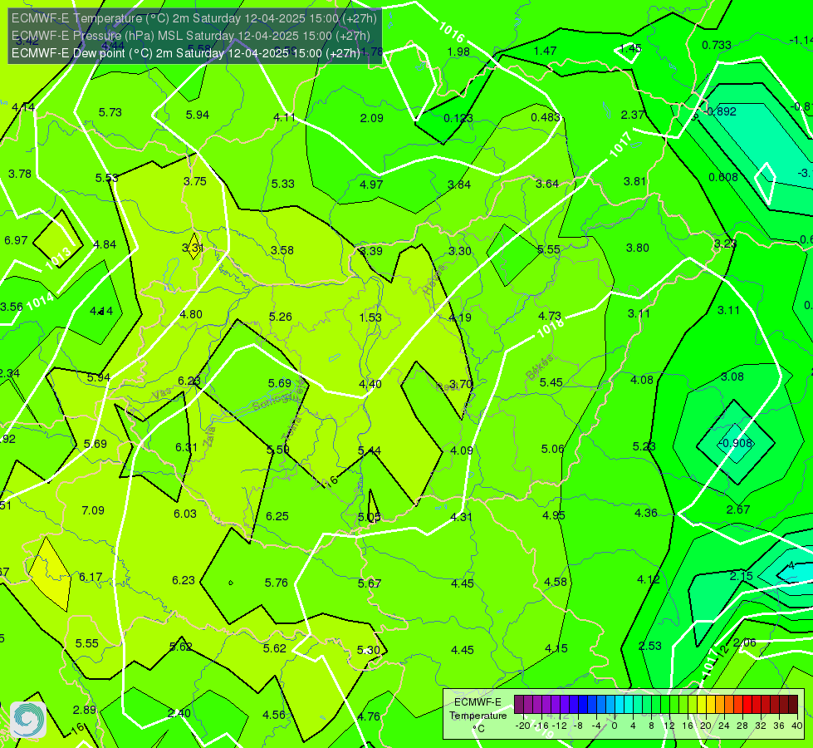Click the dew point value 0.123

[x=458, y=118]
